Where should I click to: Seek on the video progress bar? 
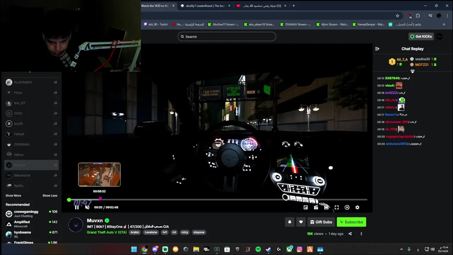[218, 200]
